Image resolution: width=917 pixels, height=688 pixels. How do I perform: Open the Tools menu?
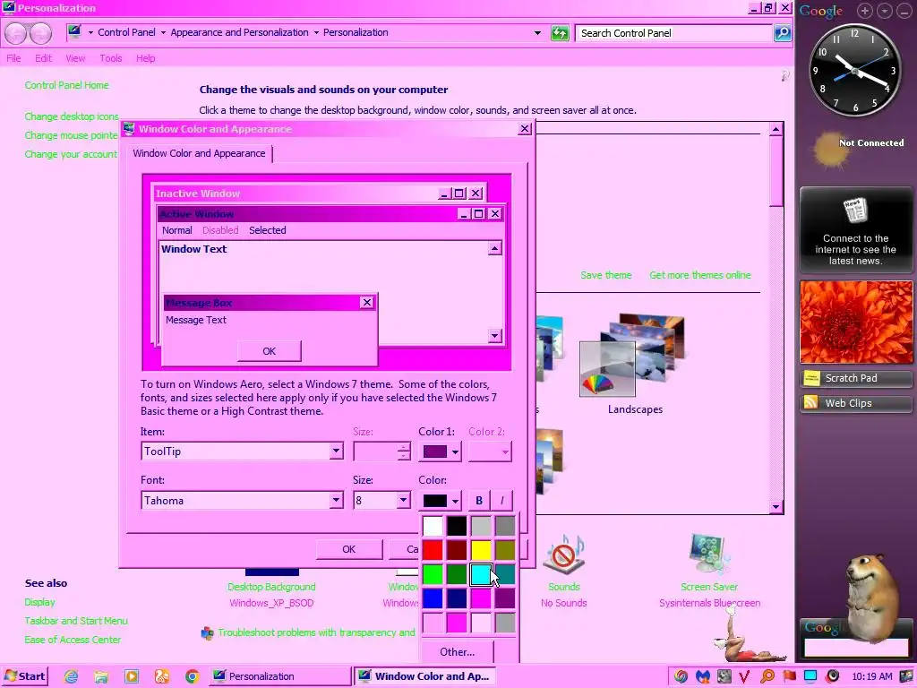110,58
